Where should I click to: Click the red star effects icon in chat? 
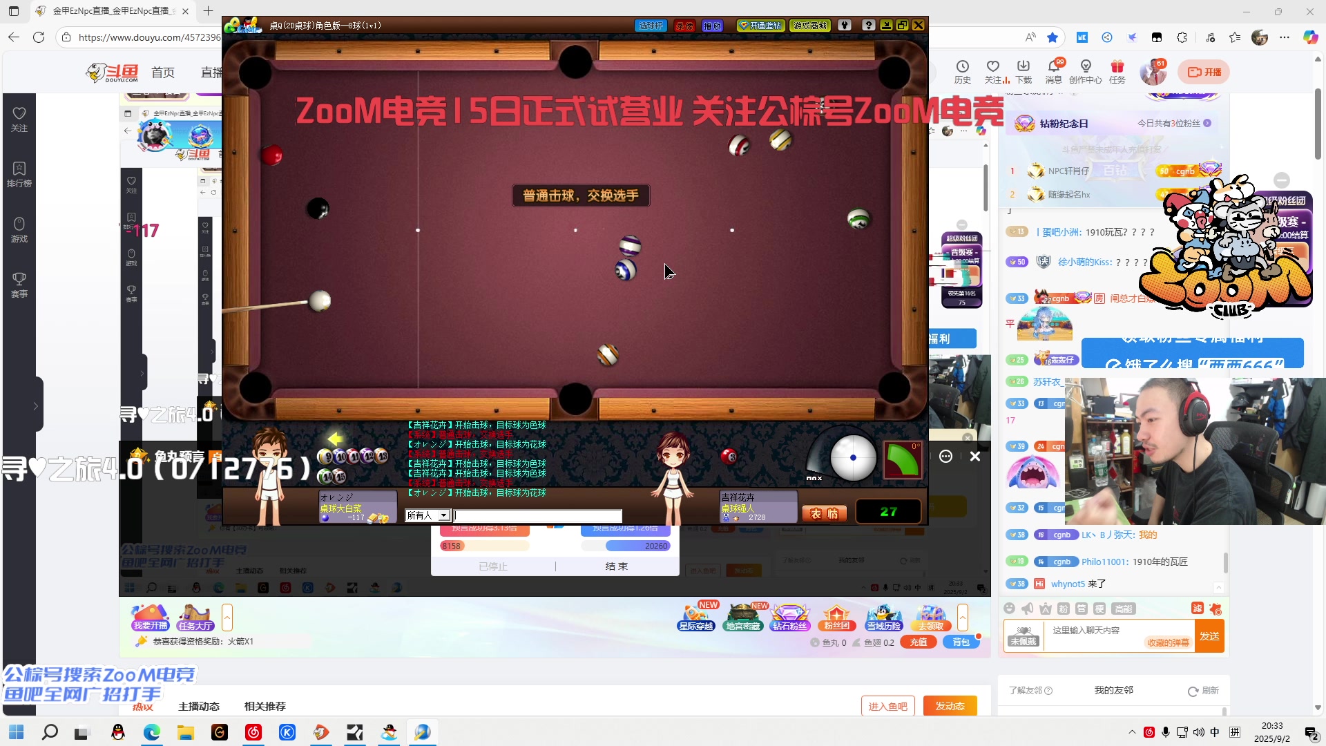pyautogui.click(x=1215, y=609)
